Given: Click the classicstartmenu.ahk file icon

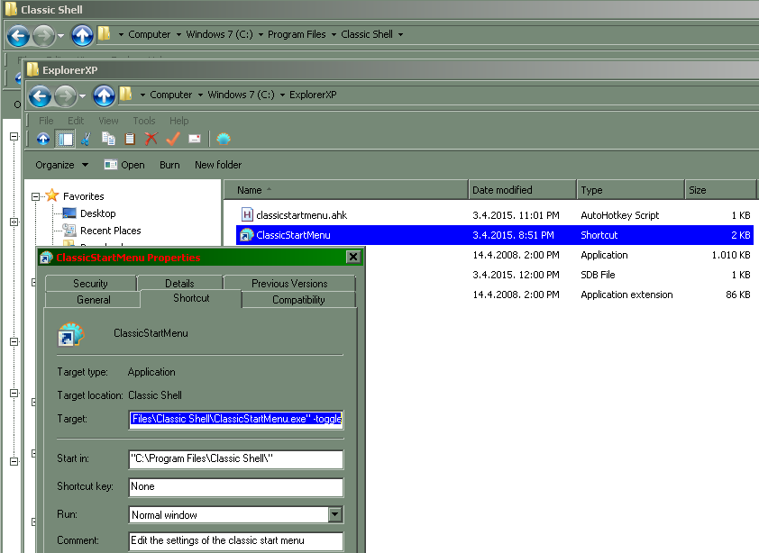Looking at the screenshot, I should pos(247,215).
